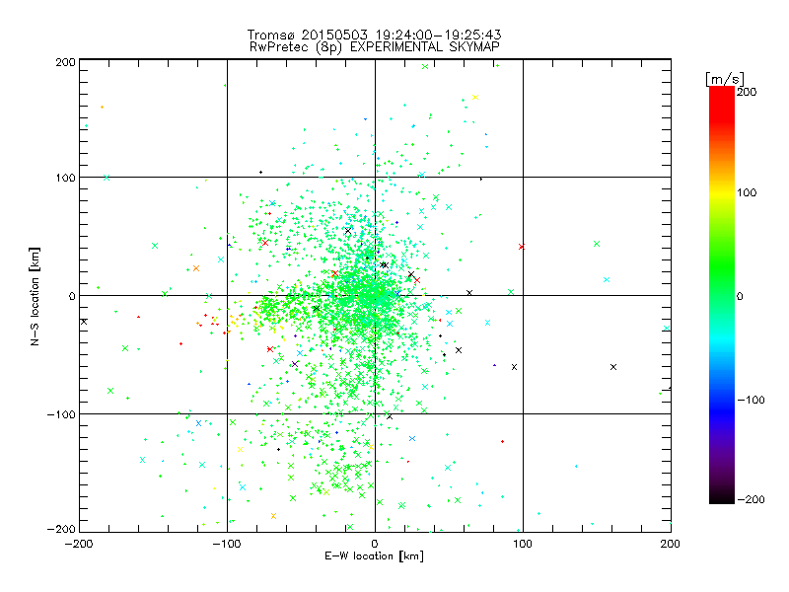Click the x-axis tick label '-200'
Screen dimensions: 789x592
[79, 544]
